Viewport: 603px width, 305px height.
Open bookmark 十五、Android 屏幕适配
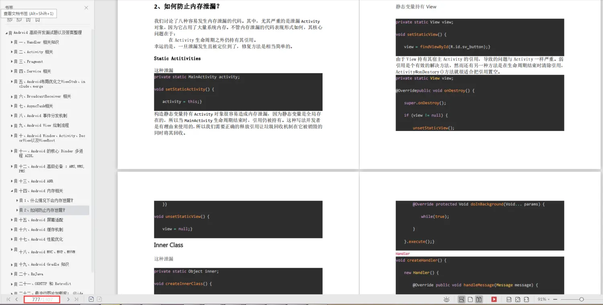[41, 220]
